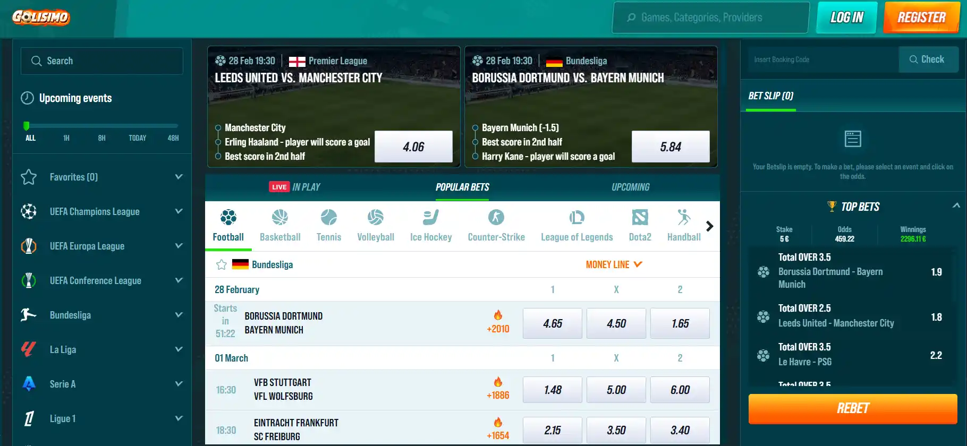This screenshot has height=446, width=967.
Task: Switch to the In Play tab
Action: [294, 187]
